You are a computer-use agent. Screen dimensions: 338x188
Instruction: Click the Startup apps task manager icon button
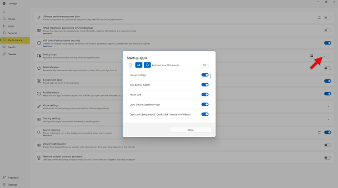pos(311,56)
